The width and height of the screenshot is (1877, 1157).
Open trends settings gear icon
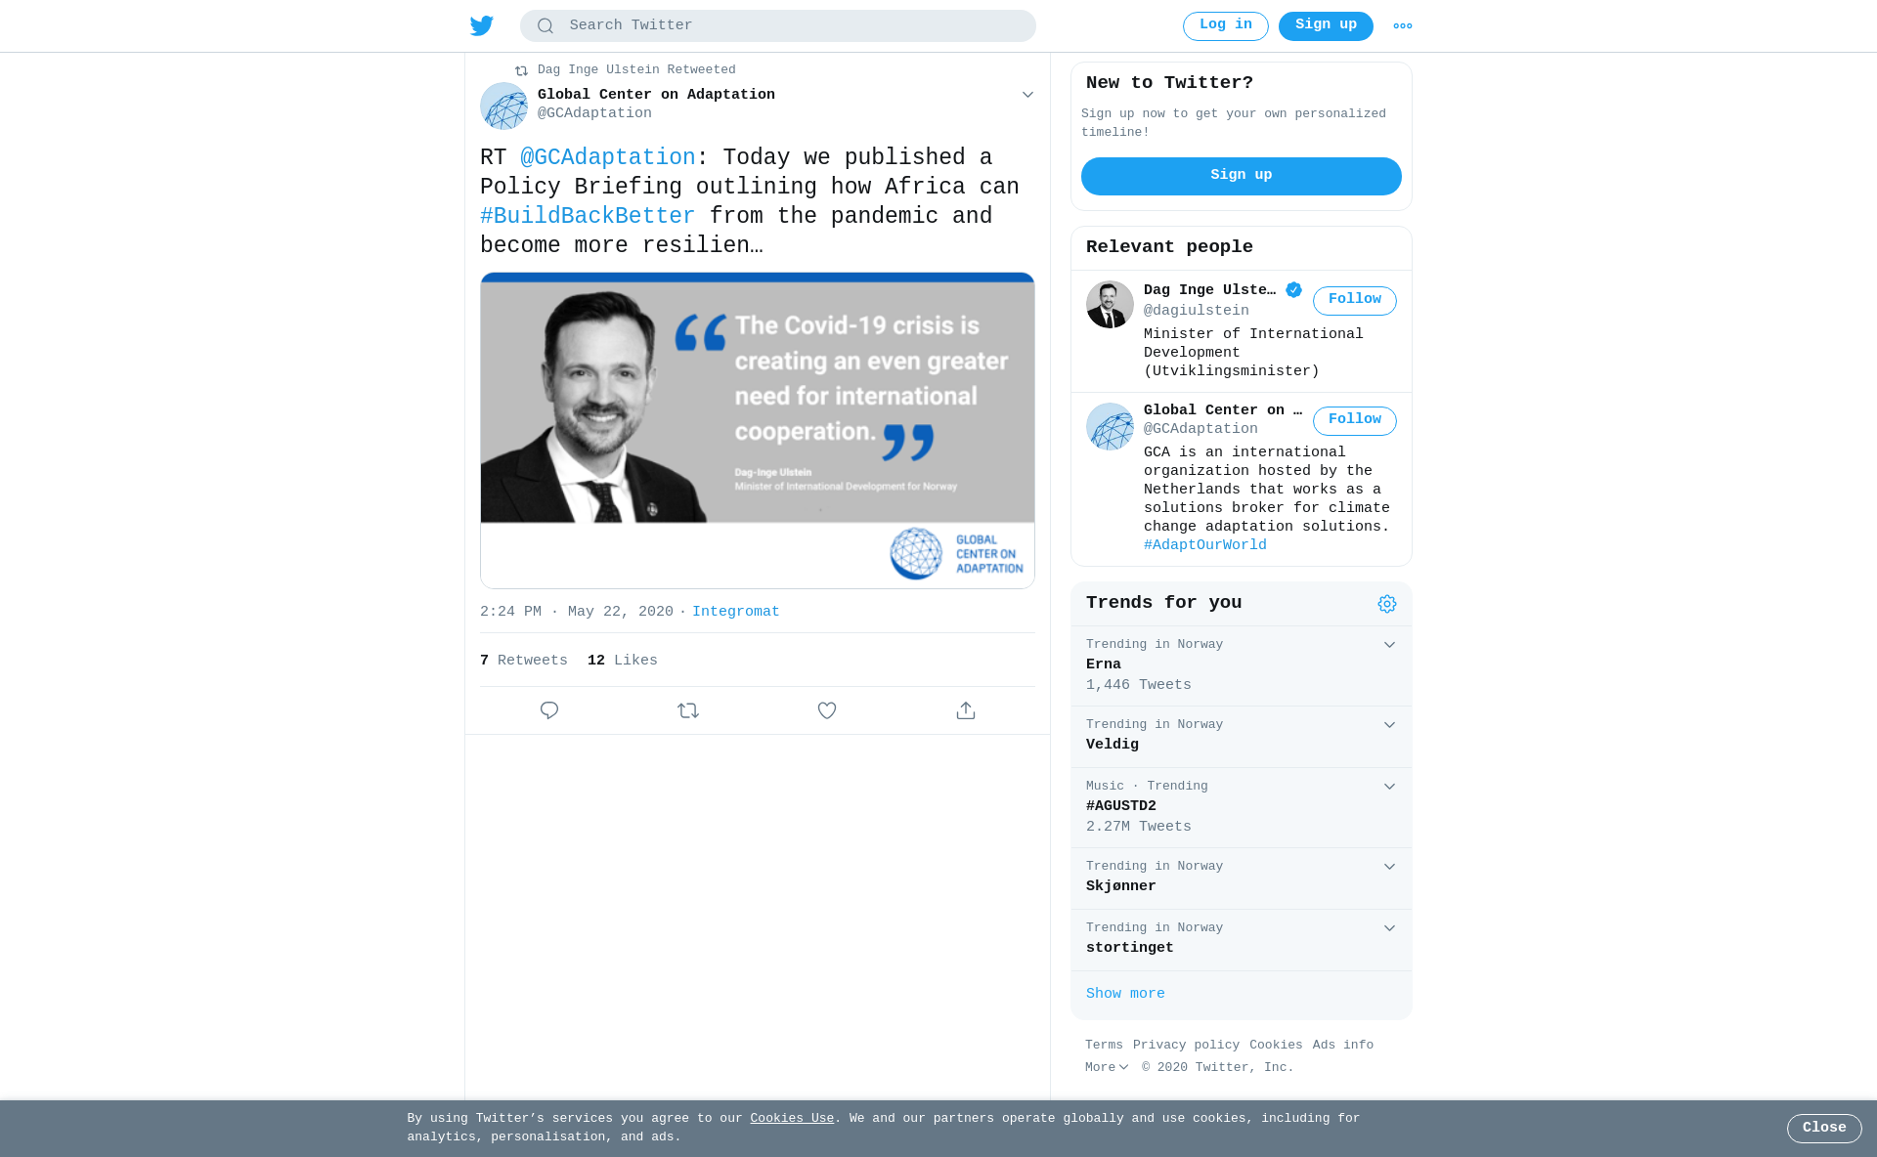(x=1387, y=604)
